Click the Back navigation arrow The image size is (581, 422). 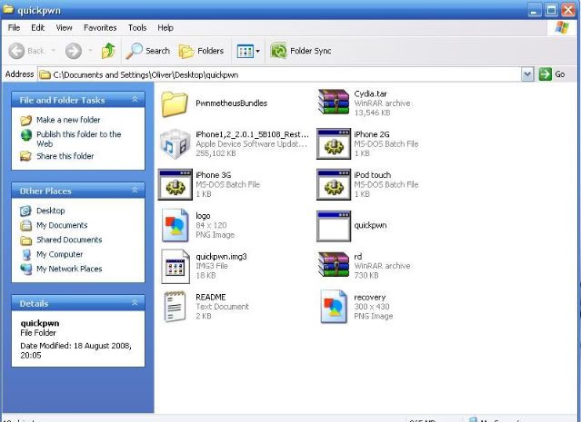click(16, 51)
